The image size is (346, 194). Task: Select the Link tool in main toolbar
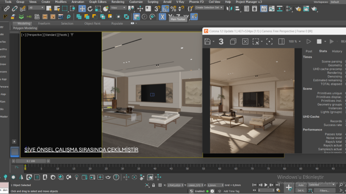6,9
